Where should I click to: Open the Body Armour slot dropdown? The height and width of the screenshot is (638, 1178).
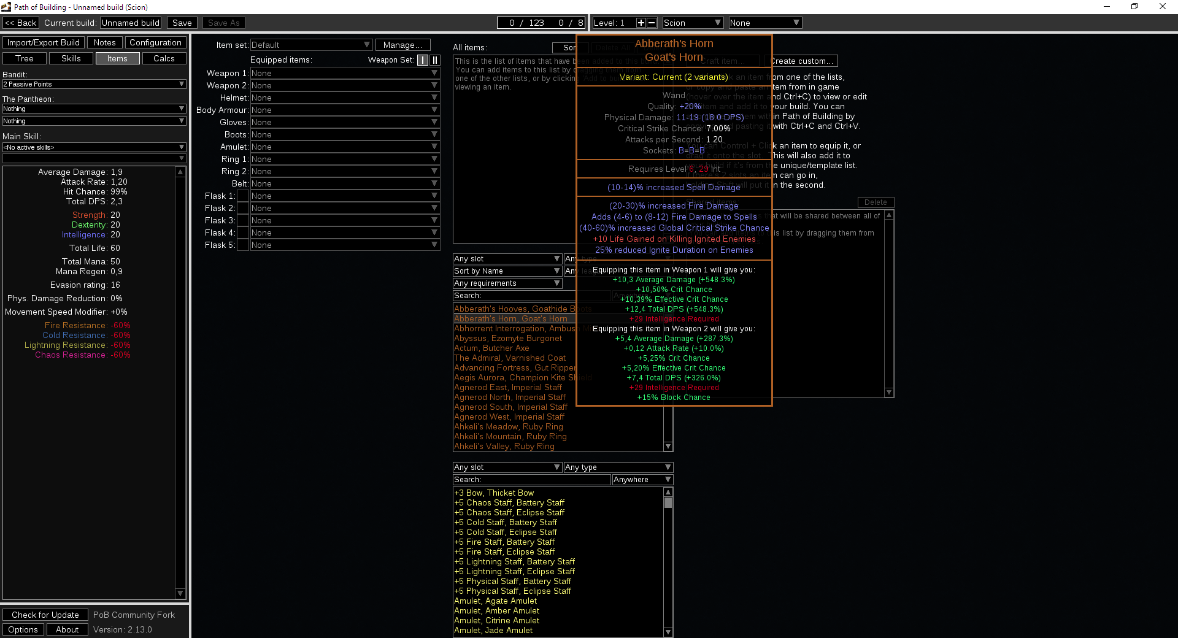pos(345,110)
